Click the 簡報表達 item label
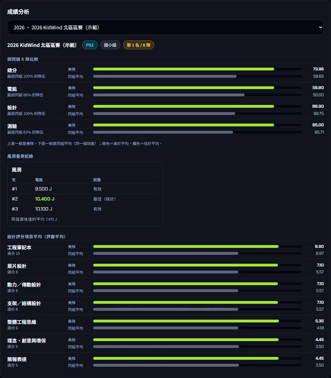Image resolution: width=331 pixels, height=378 pixels. point(17,359)
